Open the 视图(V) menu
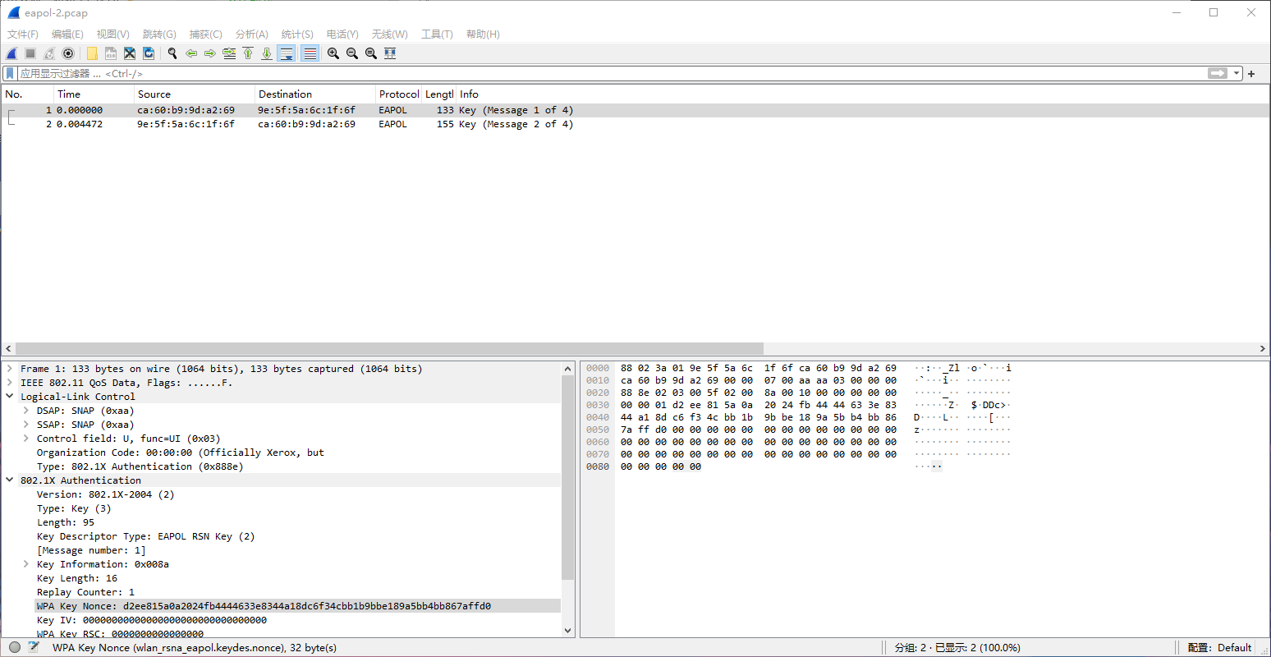This screenshot has height=657, width=1271. click(112, 34)
